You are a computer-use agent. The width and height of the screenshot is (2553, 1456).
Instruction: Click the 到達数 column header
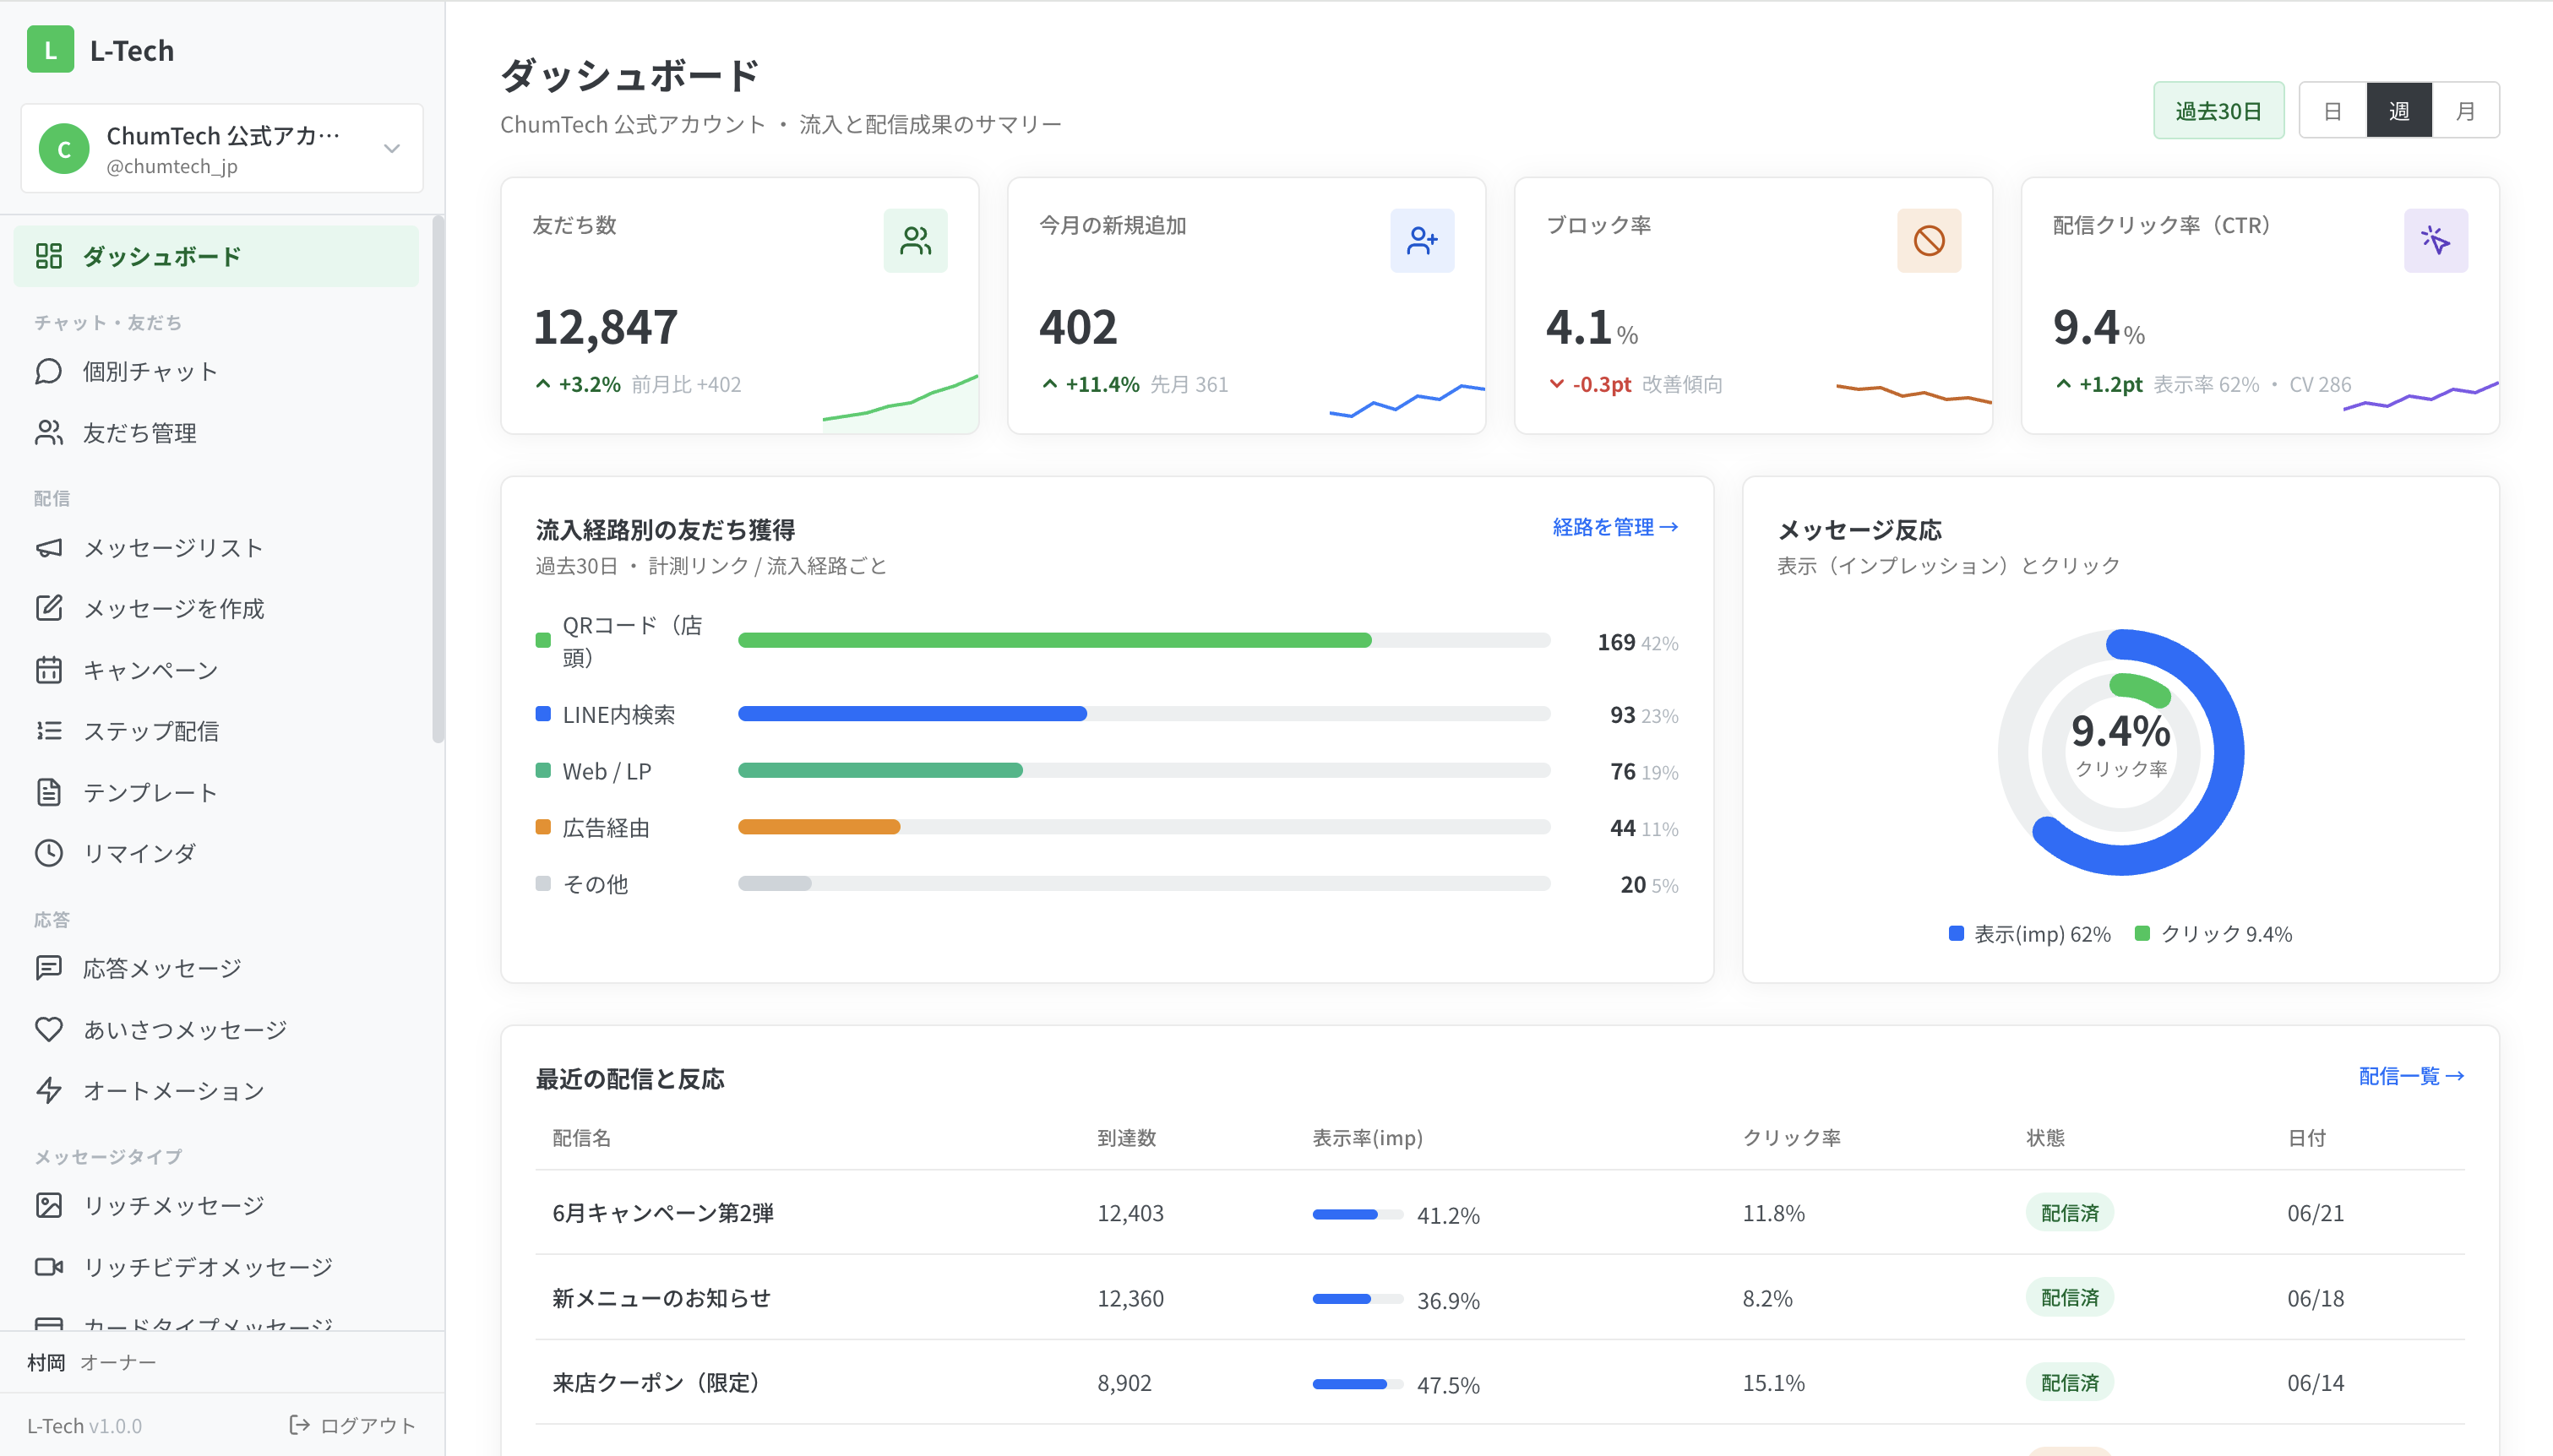click(x=1127, y=1137)
